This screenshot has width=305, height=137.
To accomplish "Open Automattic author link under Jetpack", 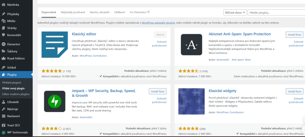I will [86, 117].
